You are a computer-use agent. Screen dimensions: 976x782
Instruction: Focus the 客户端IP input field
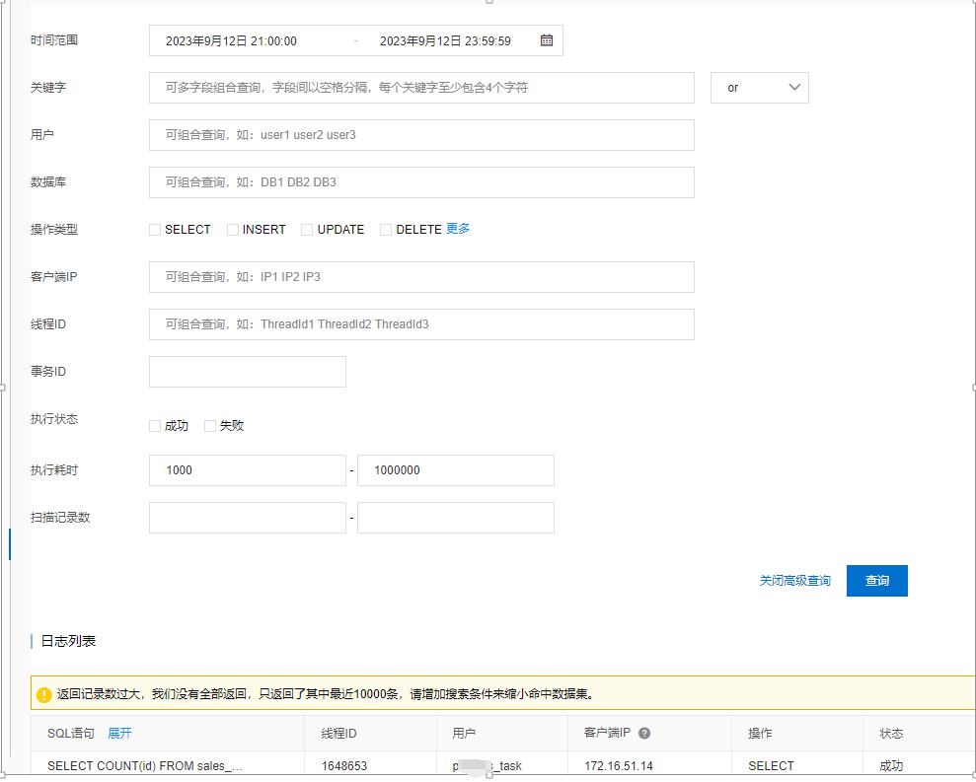pos(421,277)
